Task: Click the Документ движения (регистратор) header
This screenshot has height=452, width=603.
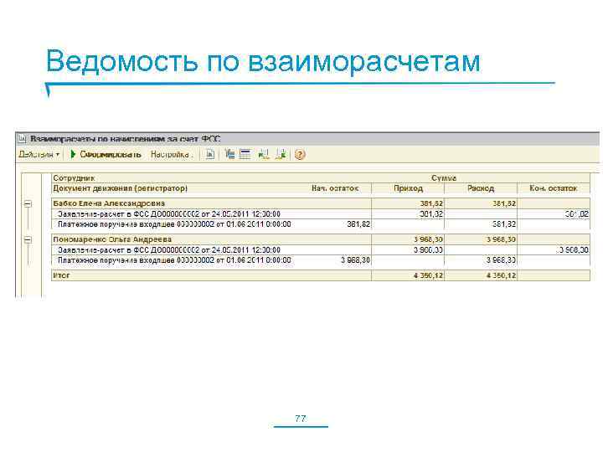Action: [x=121, y=188]
